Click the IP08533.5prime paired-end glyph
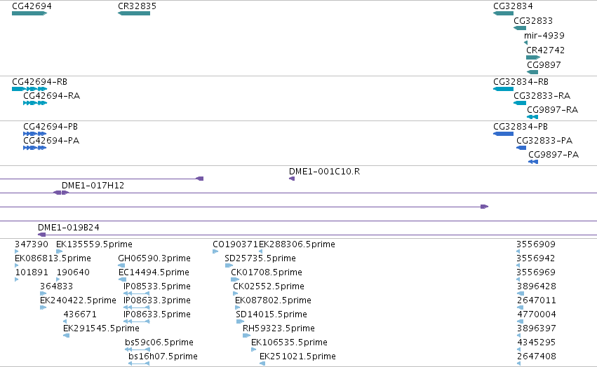Screen dimensions: 597x367 pos(137,293)
